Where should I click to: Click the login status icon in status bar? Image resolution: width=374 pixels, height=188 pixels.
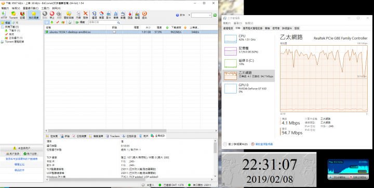coord(143,185)
